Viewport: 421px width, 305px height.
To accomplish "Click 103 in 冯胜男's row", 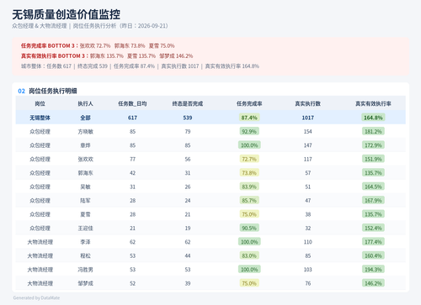I will [x=308, y=270].
